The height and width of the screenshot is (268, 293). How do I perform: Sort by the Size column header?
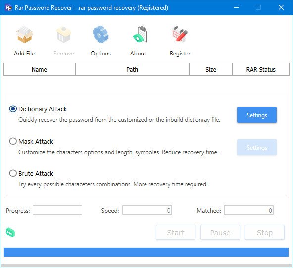pos(211,69)
